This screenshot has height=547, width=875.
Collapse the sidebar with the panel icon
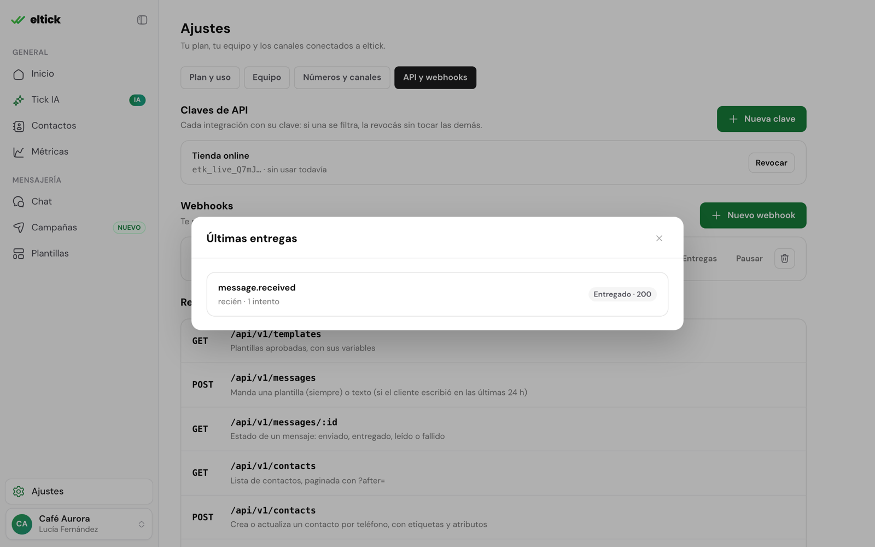(x=142, y=20)
